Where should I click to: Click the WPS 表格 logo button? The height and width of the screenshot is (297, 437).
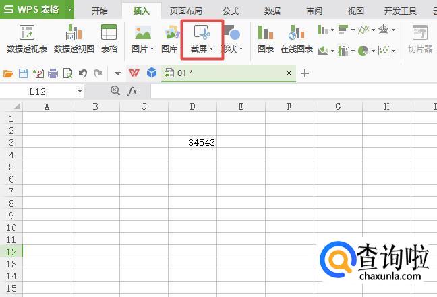(32, 9)
